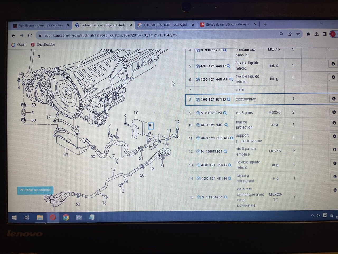Expand the tab search chevron
This screenshot has height=254, width=338.
click(321, 24)
